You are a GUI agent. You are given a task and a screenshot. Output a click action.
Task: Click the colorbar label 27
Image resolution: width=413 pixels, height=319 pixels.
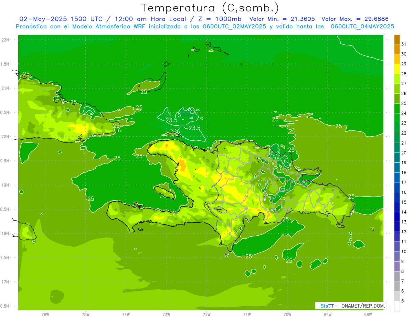click(404, 84)
